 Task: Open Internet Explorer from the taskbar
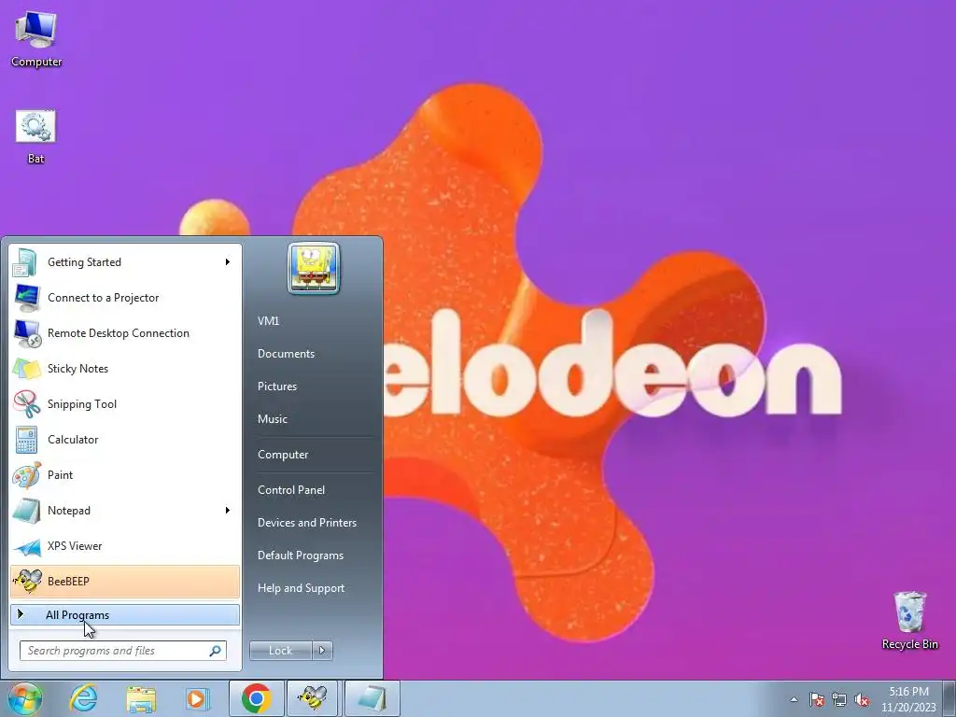pos(83,698)
